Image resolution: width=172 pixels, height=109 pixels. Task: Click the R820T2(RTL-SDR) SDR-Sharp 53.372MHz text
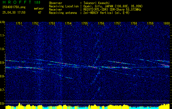pos(112,10)
